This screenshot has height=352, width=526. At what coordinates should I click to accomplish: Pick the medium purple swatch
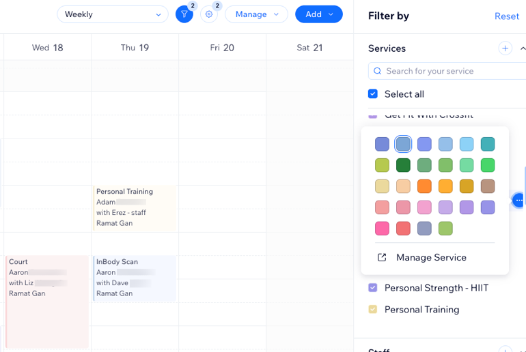467,207
